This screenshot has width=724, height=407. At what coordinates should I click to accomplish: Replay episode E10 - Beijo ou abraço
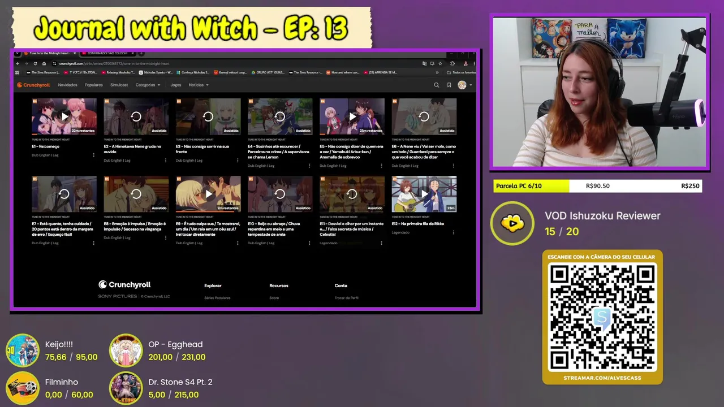[280, 194]
